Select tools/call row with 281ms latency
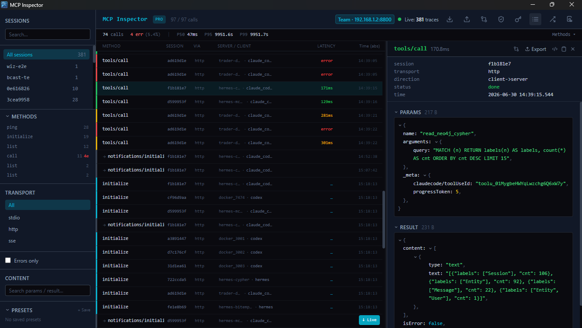Screen dimensions: 582x328 [240, 115]
